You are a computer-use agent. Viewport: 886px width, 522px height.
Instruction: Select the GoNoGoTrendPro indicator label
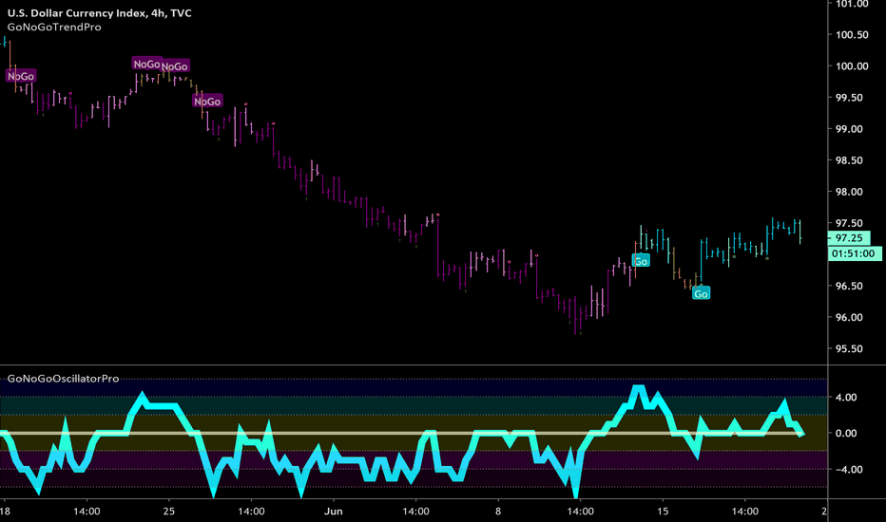[54, 28]
